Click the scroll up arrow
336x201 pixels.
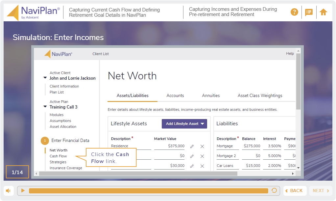(298, 51)
